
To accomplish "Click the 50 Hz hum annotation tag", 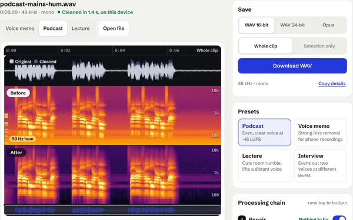I will (22, 138).
